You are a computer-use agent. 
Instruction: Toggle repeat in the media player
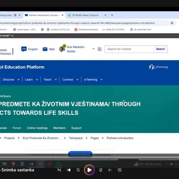[x=120, y=170]
